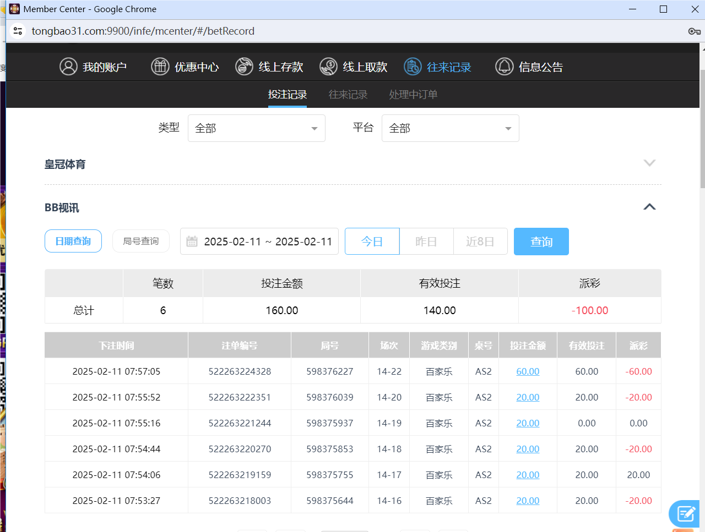The image size is (705, 532).
Task: Open 线上存款 deposit icon
Action: [244, 66]
